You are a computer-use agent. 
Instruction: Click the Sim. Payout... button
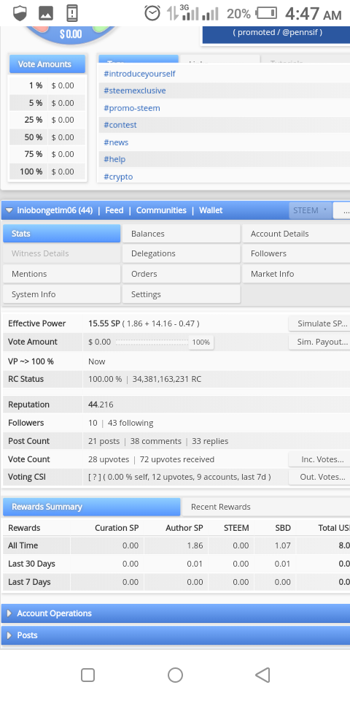click(319, 342)
